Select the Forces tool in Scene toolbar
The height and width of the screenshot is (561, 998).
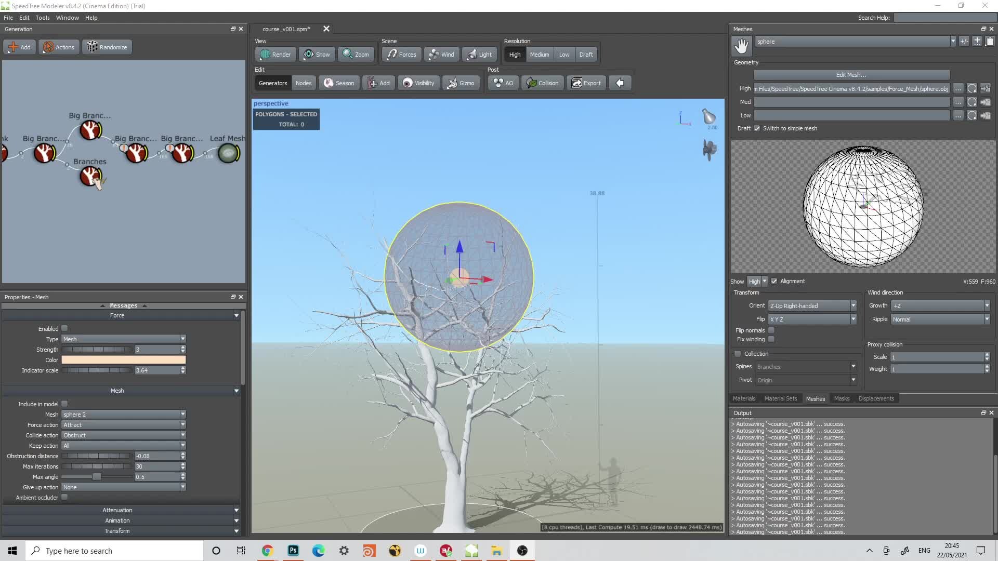pos(401,54)
